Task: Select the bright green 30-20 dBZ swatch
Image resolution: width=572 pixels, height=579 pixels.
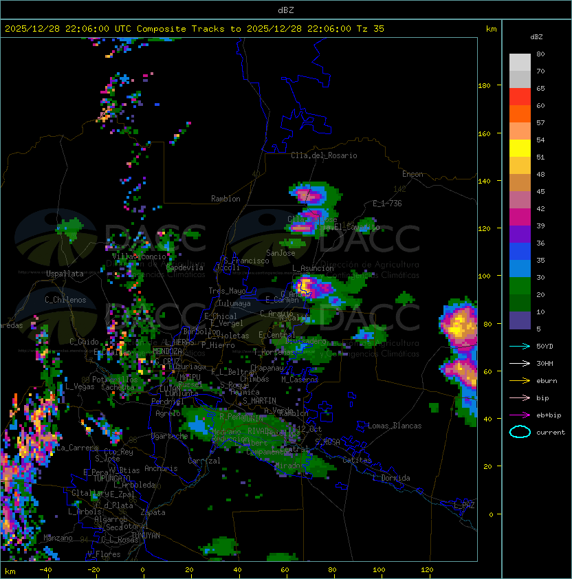Action: pos(520,285)
